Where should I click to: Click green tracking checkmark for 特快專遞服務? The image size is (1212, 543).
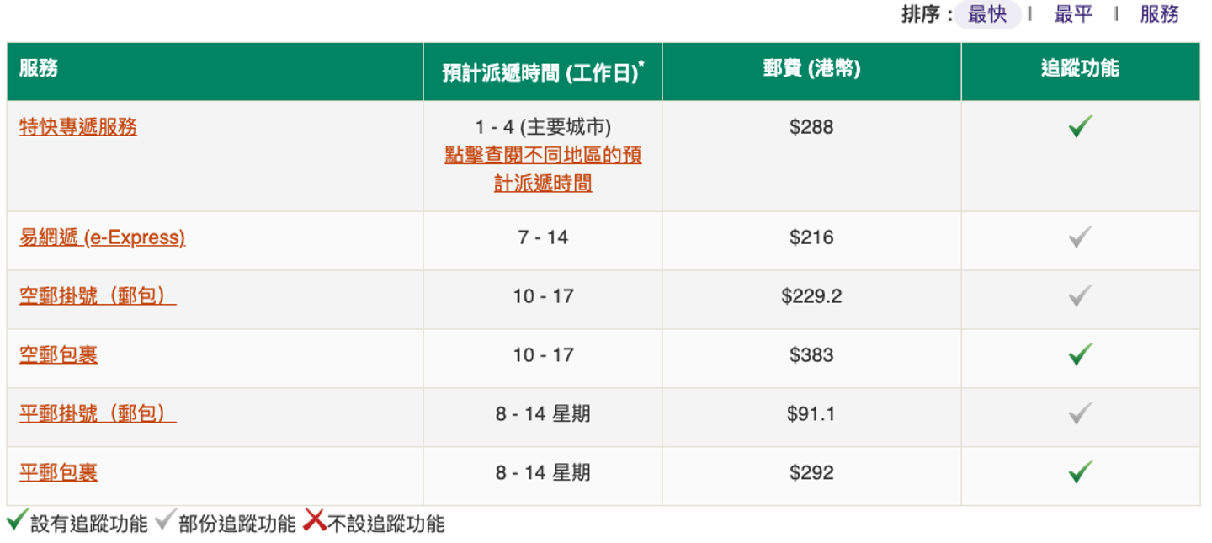(x=1080, y=127)
